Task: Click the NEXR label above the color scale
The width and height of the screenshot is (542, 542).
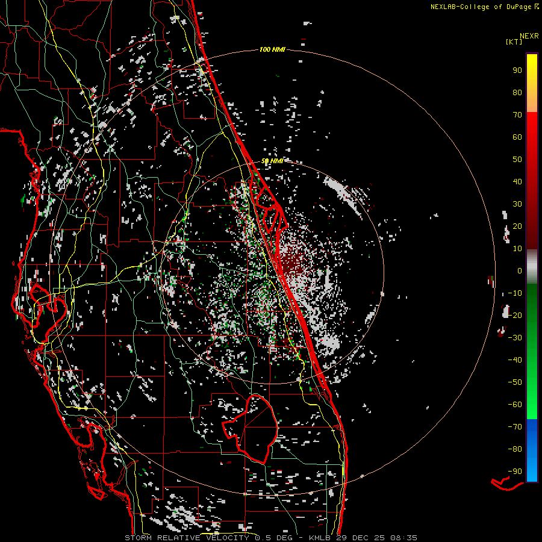Action: pyautogui.click(x=529, y=36)
